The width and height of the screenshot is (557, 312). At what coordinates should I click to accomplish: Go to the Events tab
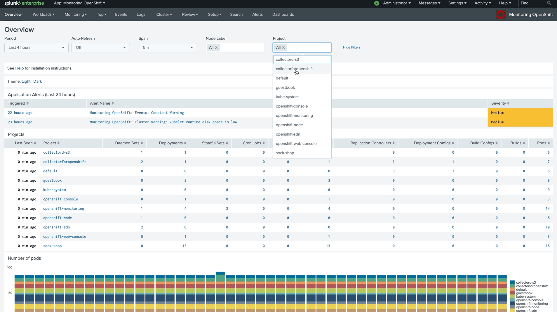pyautogui.click(x=121, y=15)
